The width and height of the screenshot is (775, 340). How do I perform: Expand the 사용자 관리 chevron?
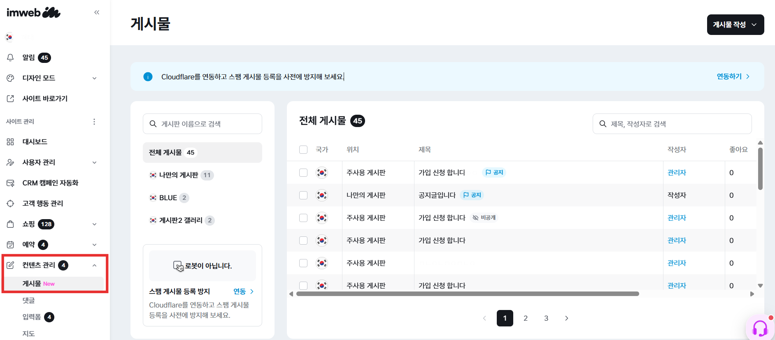tap(95, 162)
